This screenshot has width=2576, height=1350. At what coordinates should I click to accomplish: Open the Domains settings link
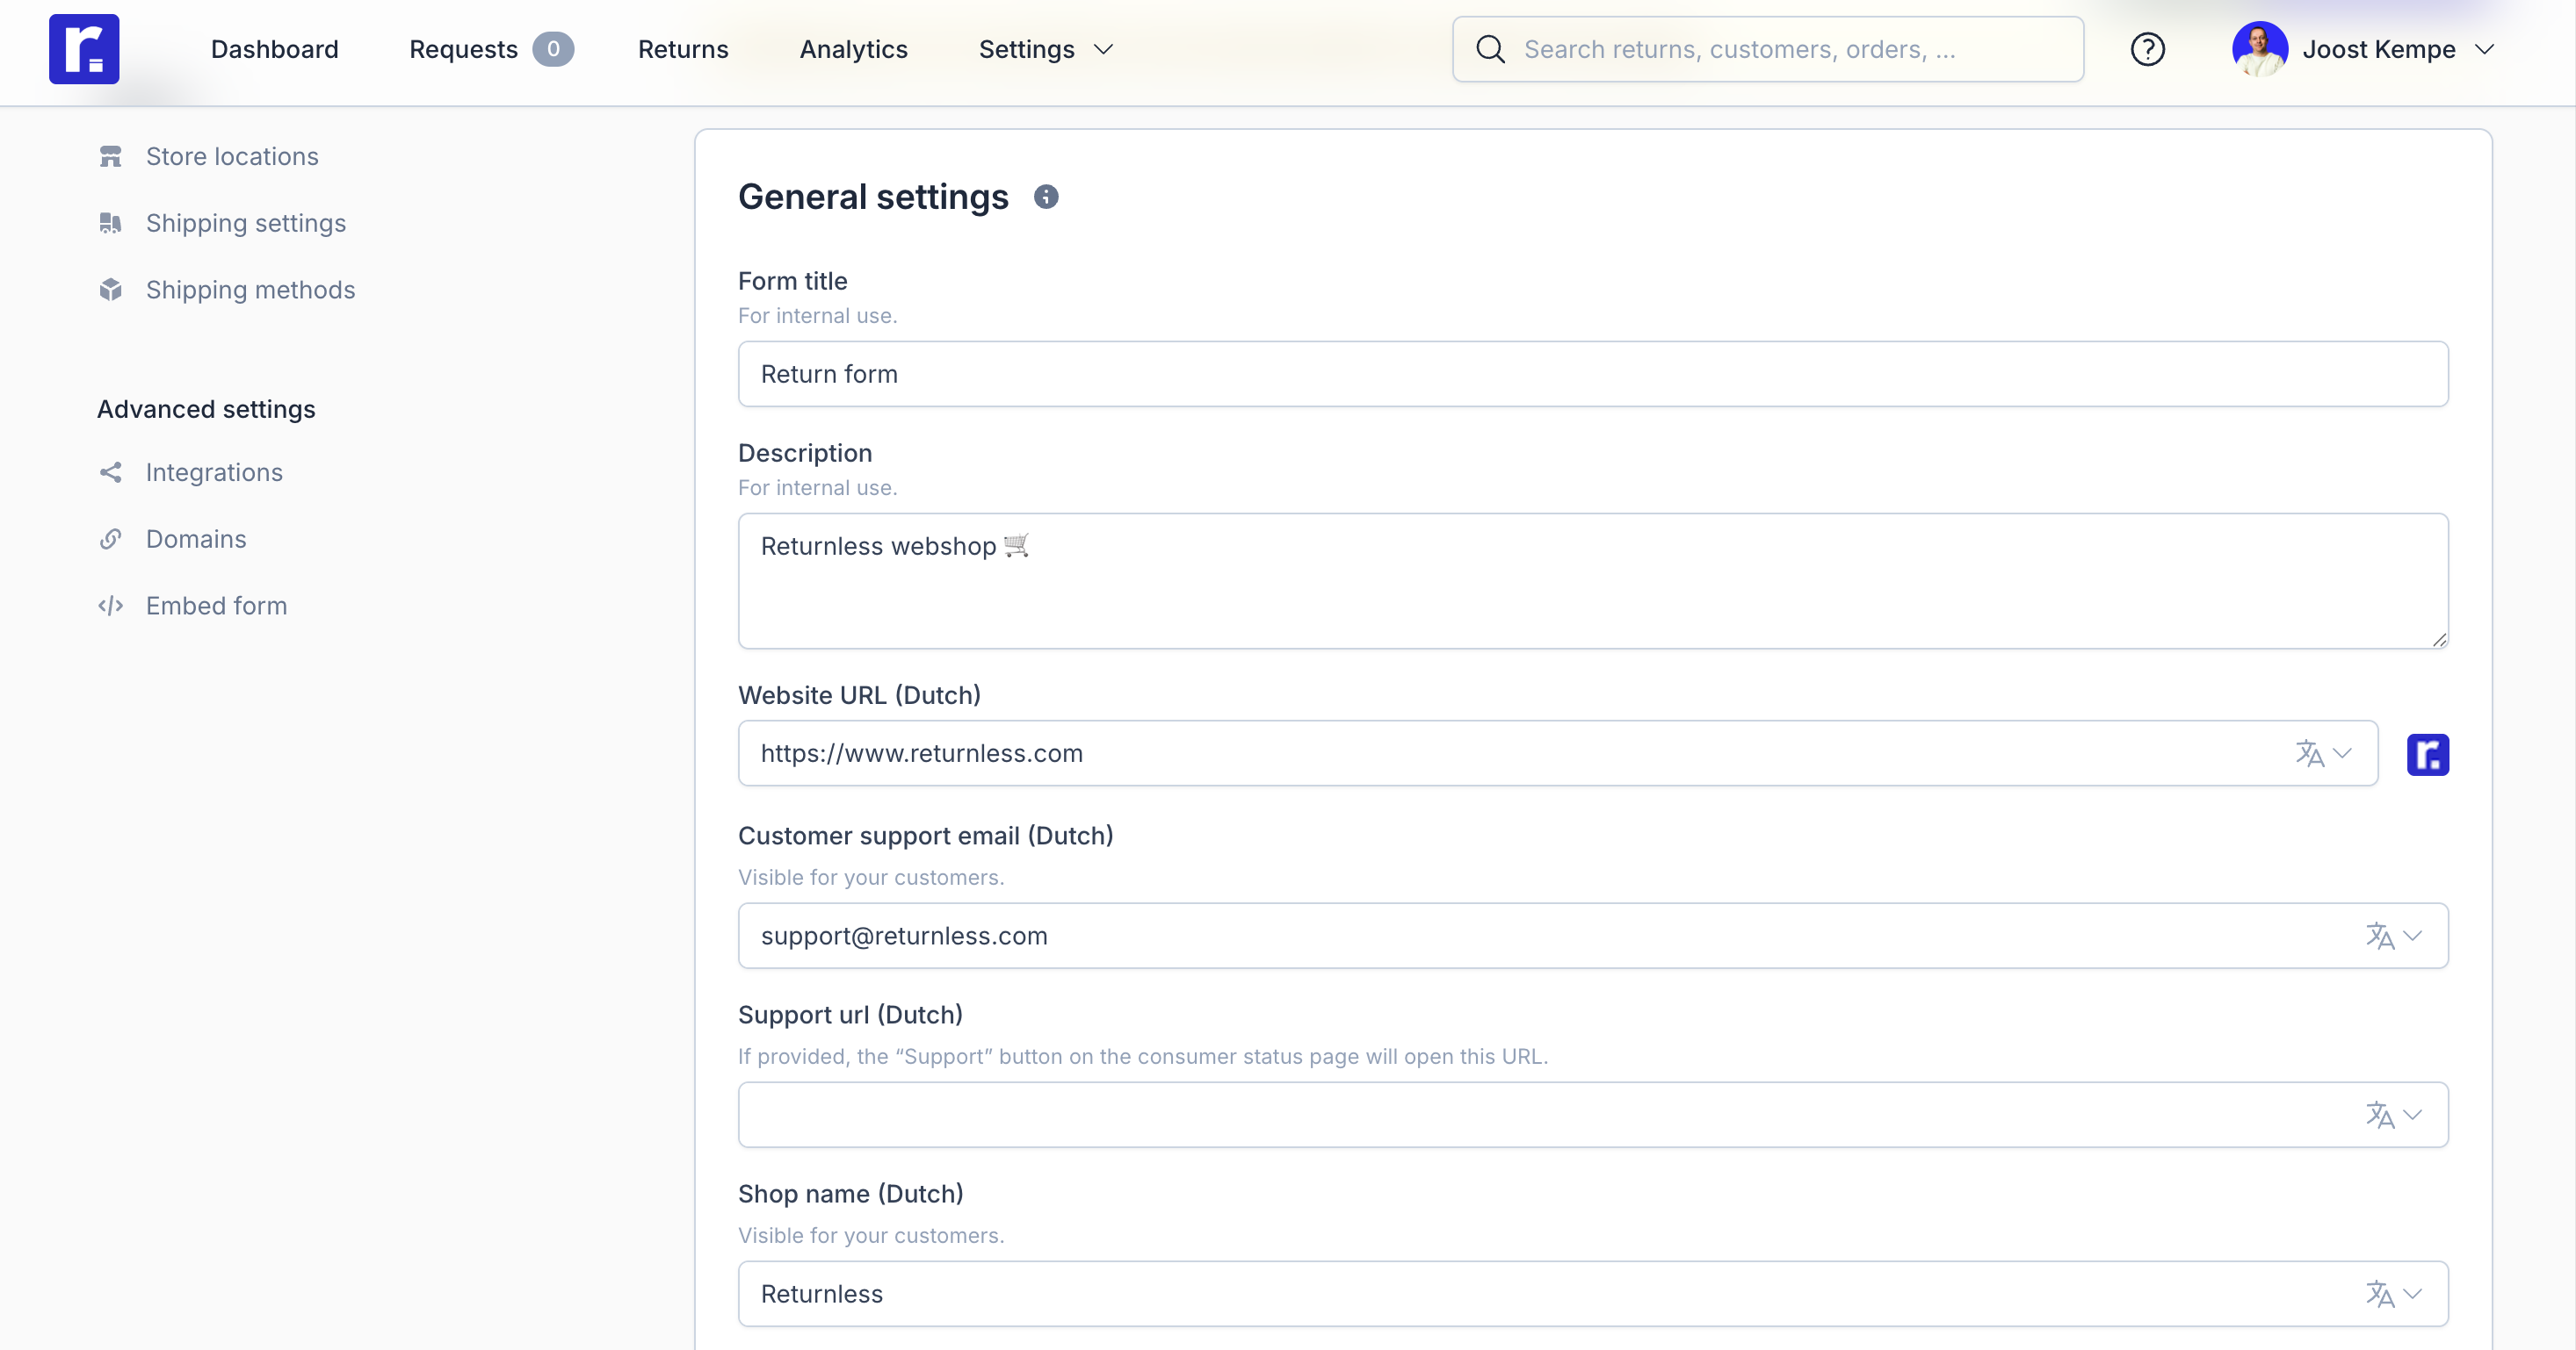[196, 539]
